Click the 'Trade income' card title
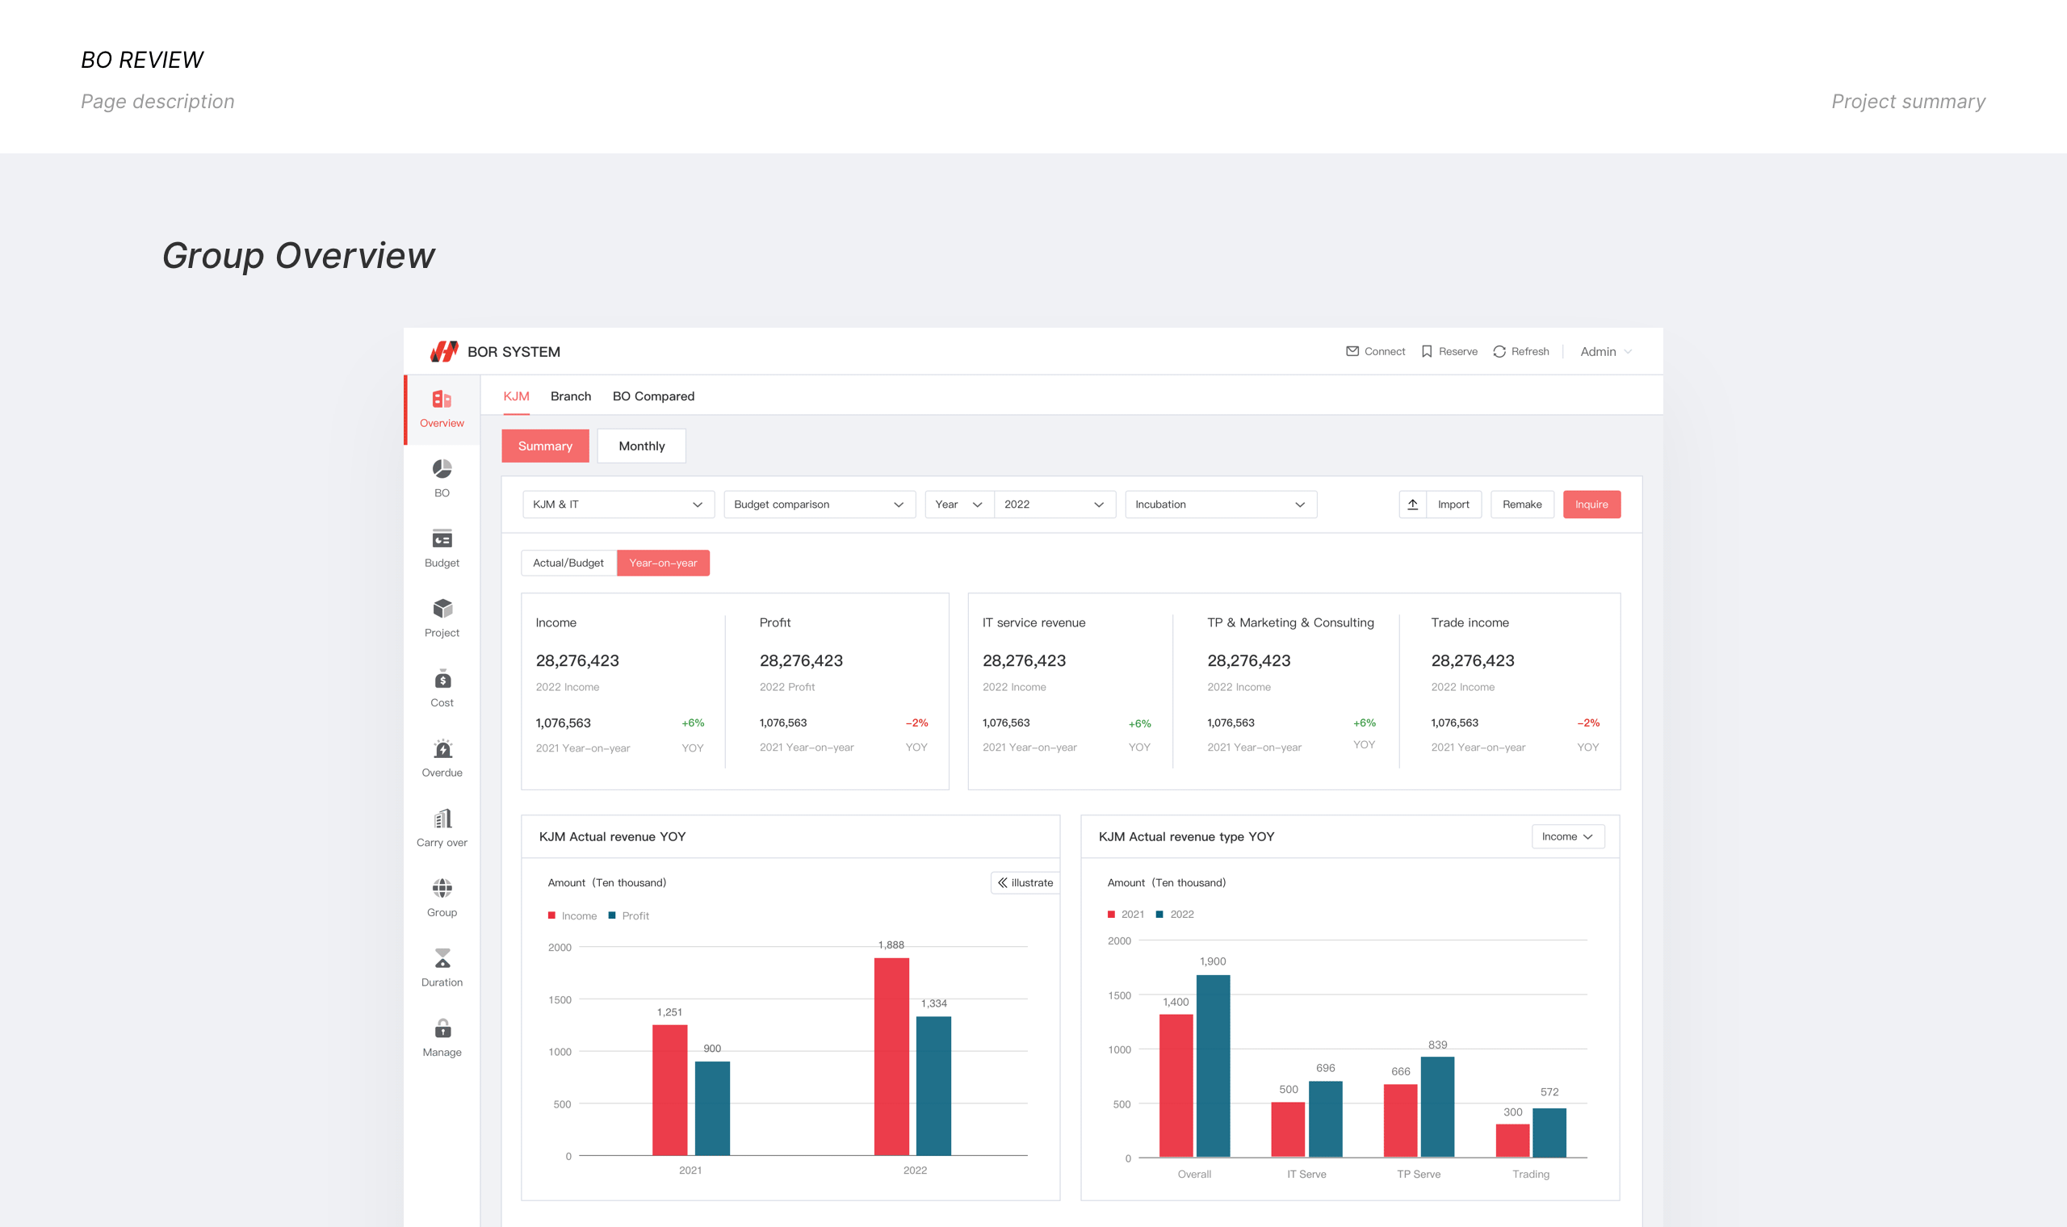The height and width of the screenshot is (1227, 2067). 1470,622
